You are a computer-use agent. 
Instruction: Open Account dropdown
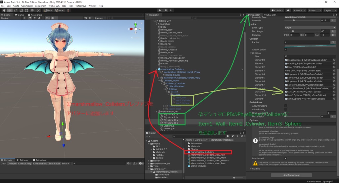(x=299, y=10)
